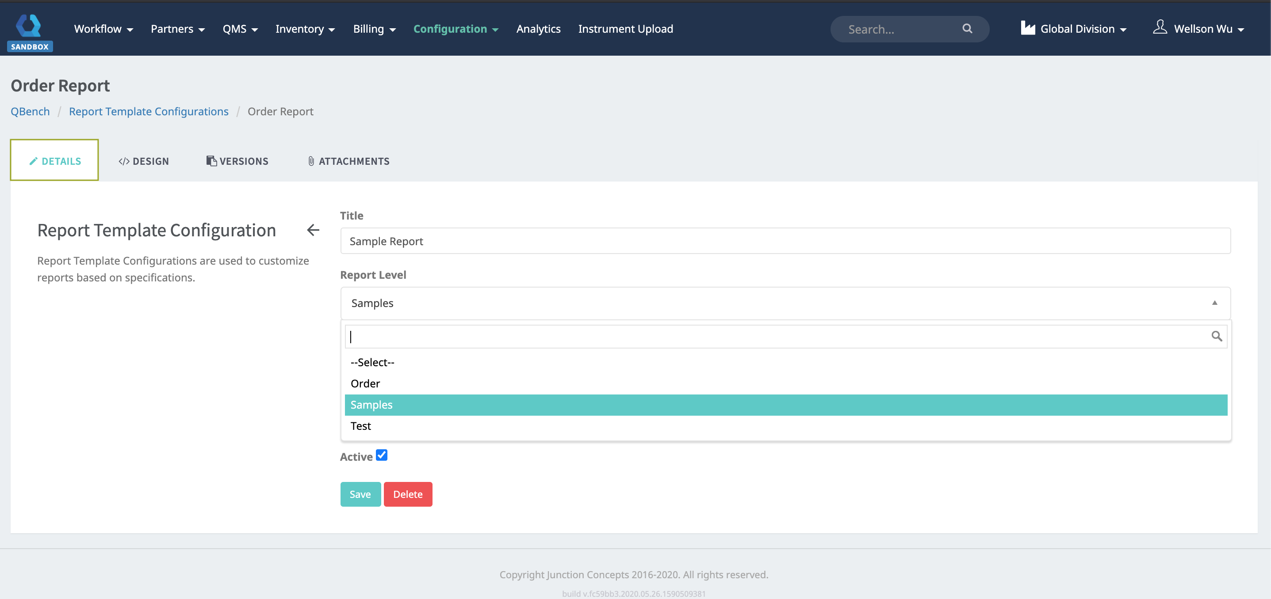
Task: Open the Configuration menu dropdown
Action: click(456, 29)
